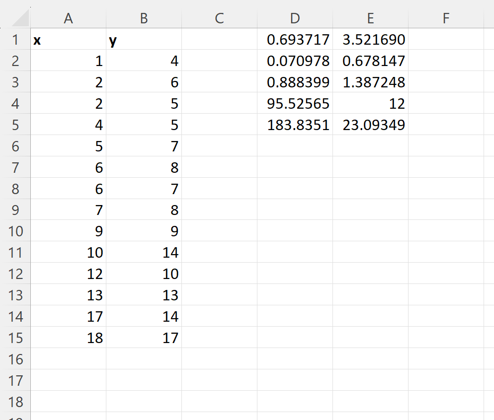Viewport: 494px width, 420px height.
Task: Select row 16 header
Action: (x=15, y=359)
